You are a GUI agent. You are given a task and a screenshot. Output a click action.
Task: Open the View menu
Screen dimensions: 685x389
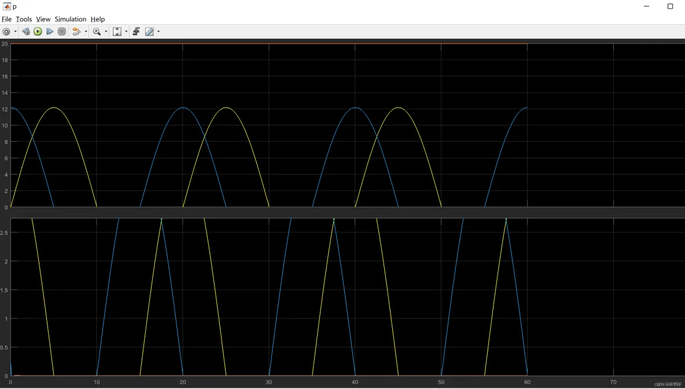[43, 19]
